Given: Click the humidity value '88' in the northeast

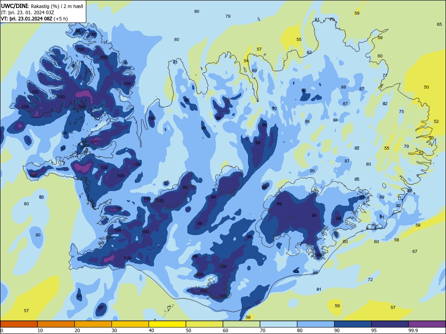Looking at the screenshot, I should pos(343,87).
